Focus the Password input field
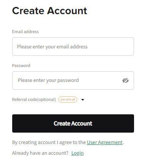 click(73, 80)
